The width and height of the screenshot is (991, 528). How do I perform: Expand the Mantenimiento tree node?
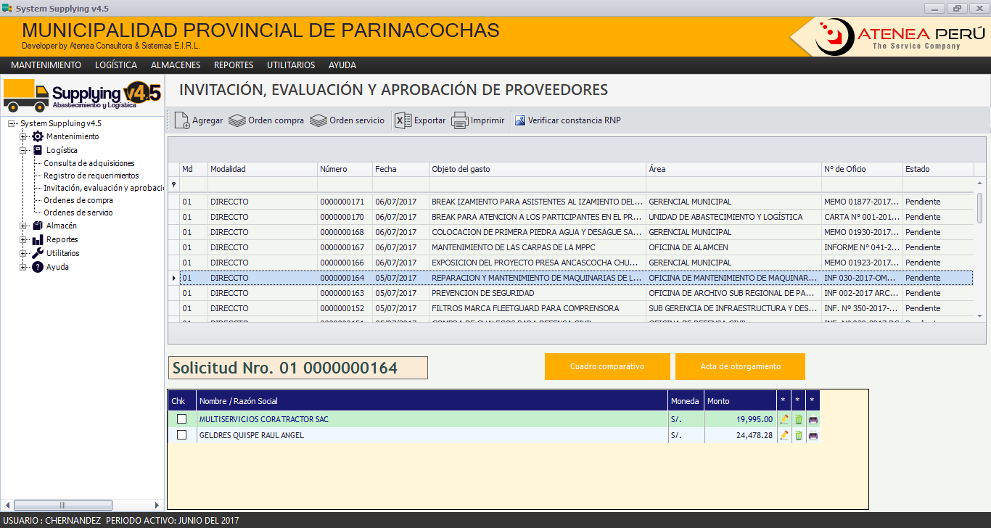(23, 136)
